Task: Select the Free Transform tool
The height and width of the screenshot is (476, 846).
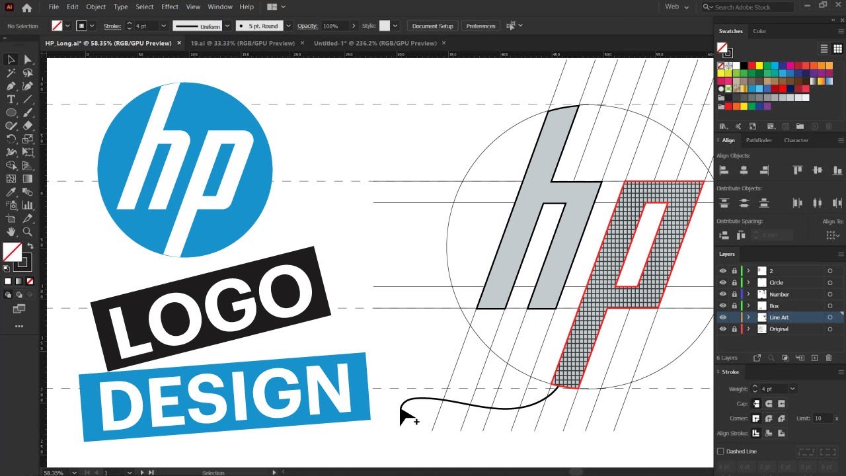Action: point(28,152)
